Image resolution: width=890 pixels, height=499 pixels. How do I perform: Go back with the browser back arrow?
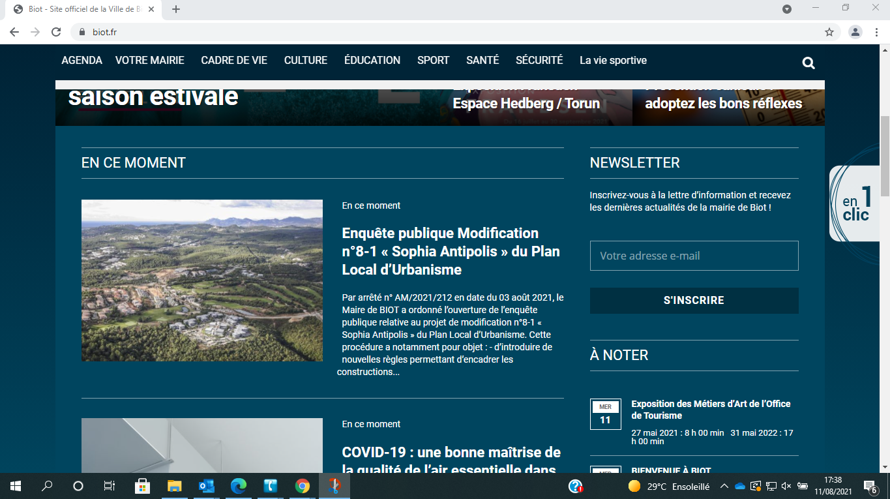click(14, 32)
